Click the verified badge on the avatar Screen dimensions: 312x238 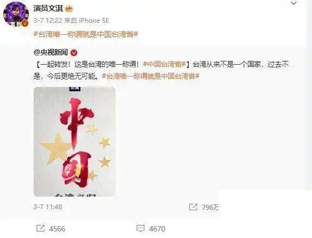[x=24, y=23]
